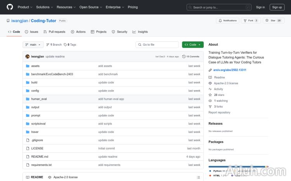Click the 28 stars link
Screen dimensions: 291x181
pyautogui.click(x=219, y=95)
